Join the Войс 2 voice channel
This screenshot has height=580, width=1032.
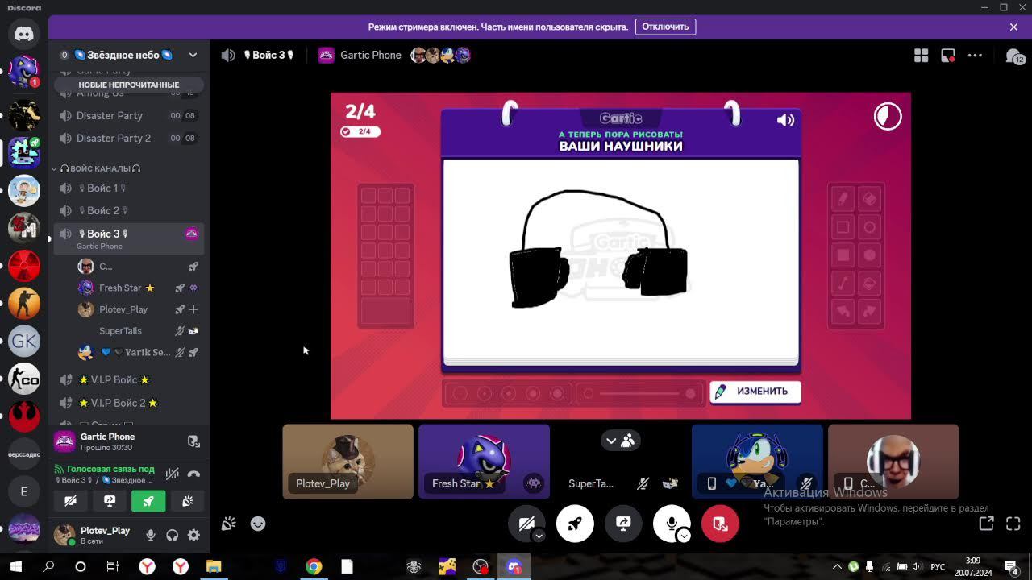pyautogui.click(x=129, y=210)
